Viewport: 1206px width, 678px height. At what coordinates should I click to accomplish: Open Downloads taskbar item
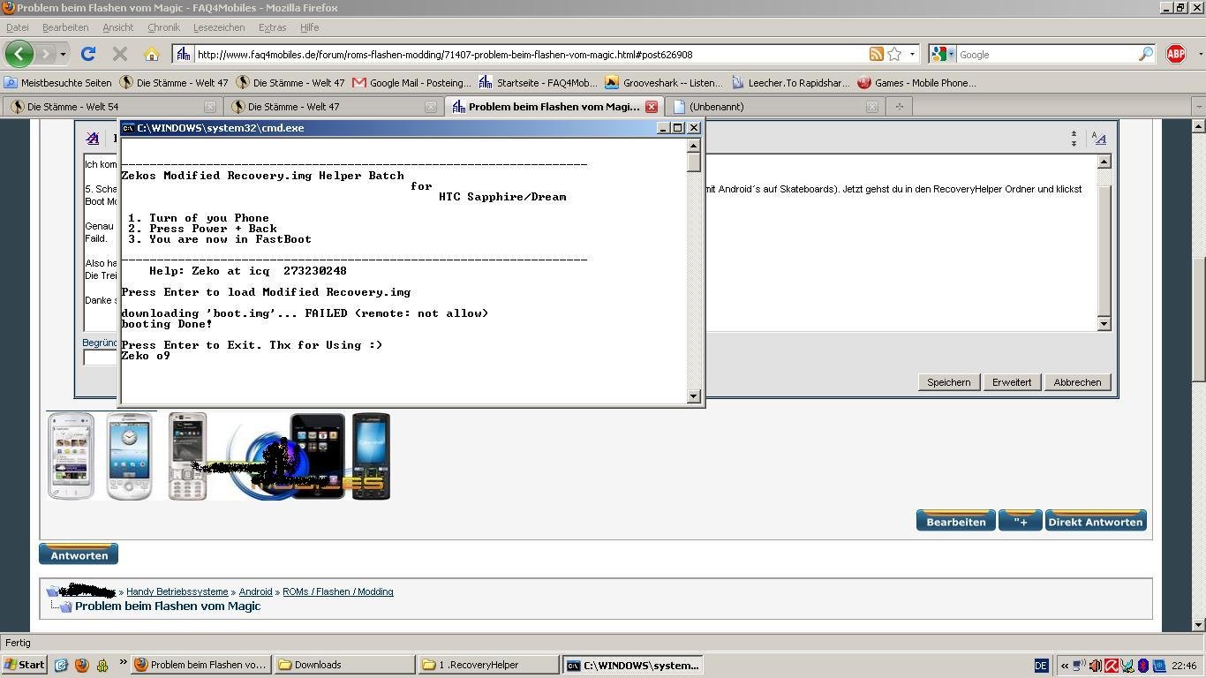(344, 665)
